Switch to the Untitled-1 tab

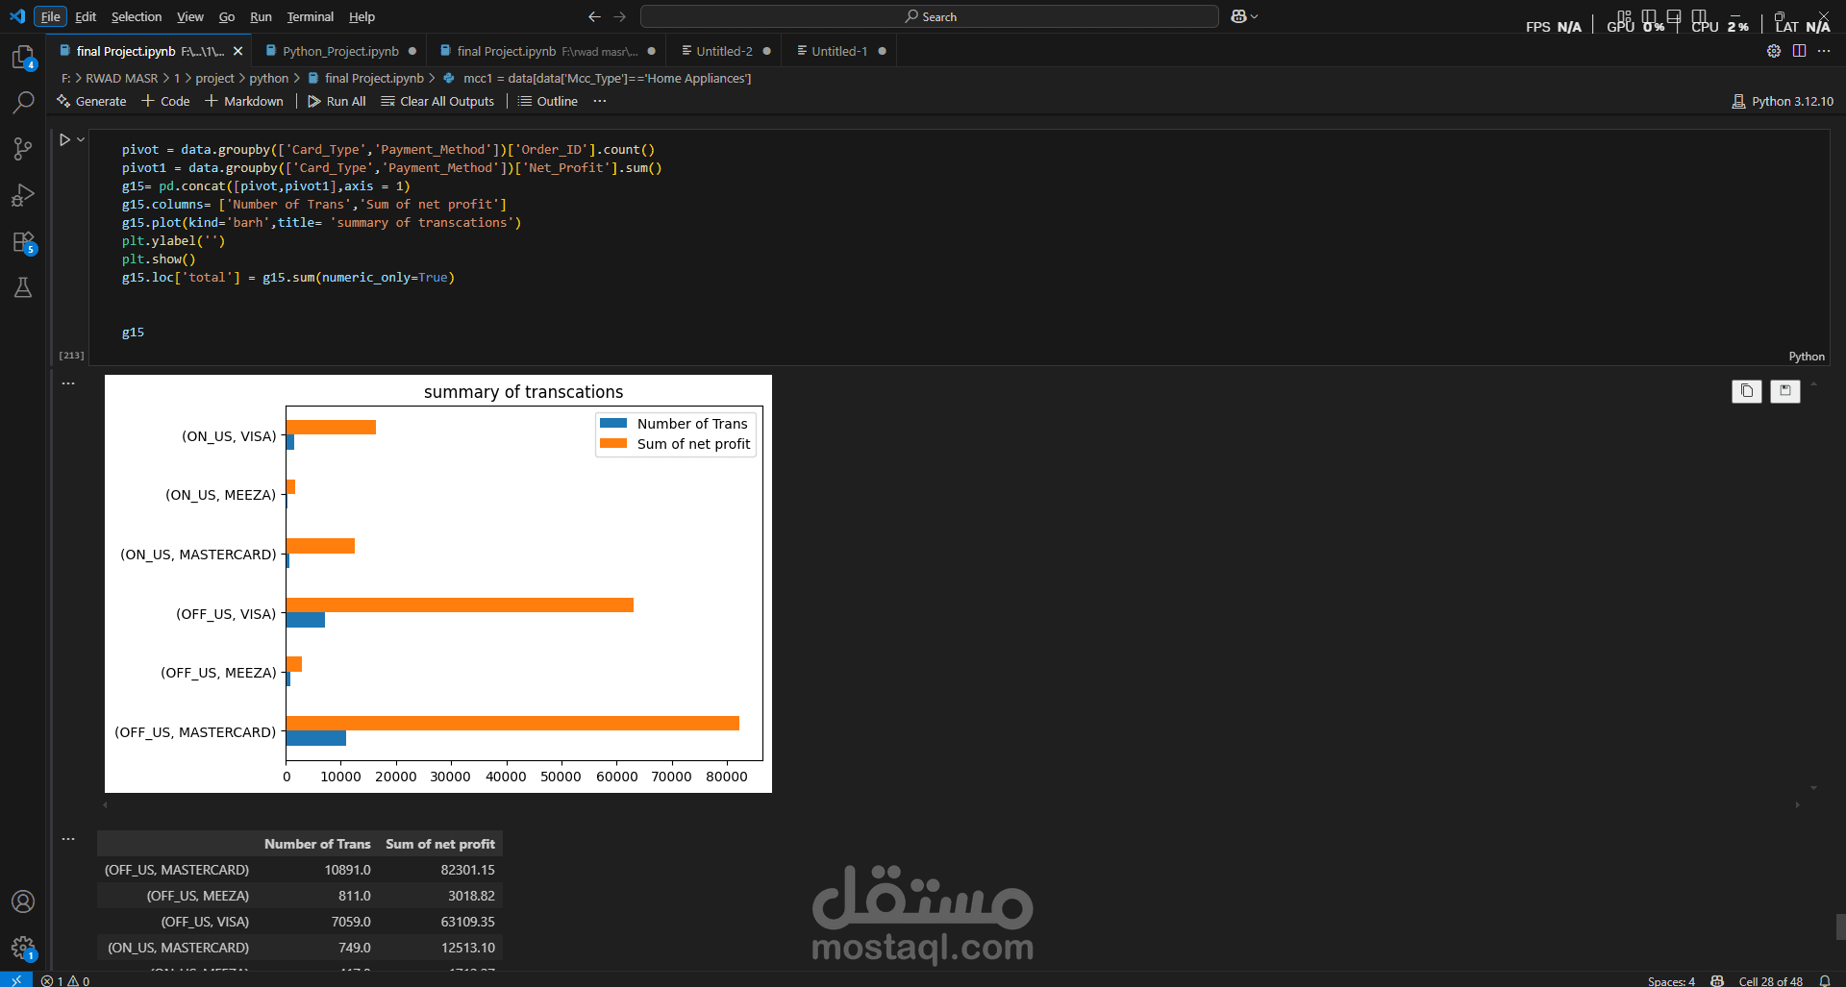[839, 51]
